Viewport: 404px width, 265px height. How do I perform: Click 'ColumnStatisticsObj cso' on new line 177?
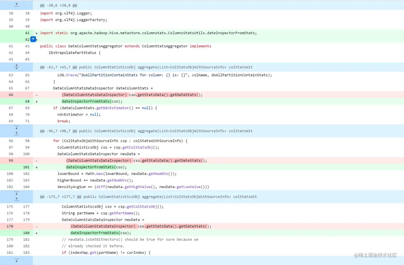(x=112, y=206)
